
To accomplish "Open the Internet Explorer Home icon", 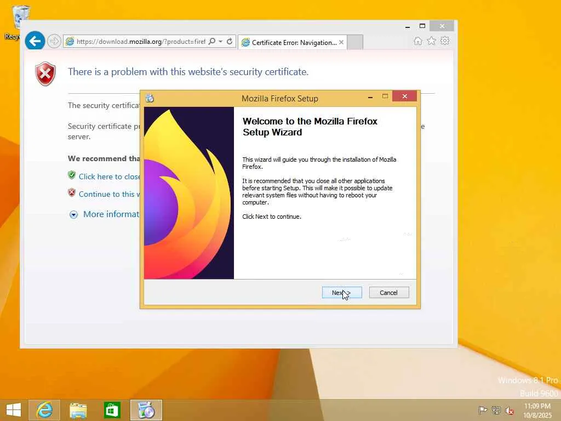I will [x=418, y=41].
